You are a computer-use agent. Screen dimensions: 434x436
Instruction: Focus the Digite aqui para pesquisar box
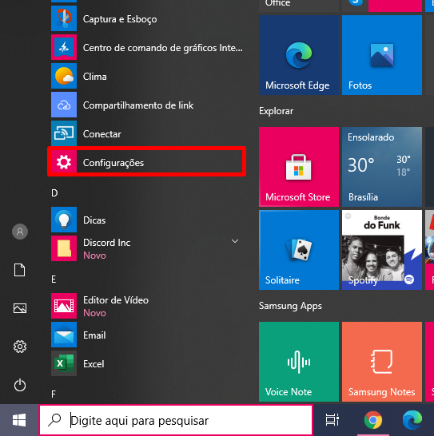coord(176,420)
